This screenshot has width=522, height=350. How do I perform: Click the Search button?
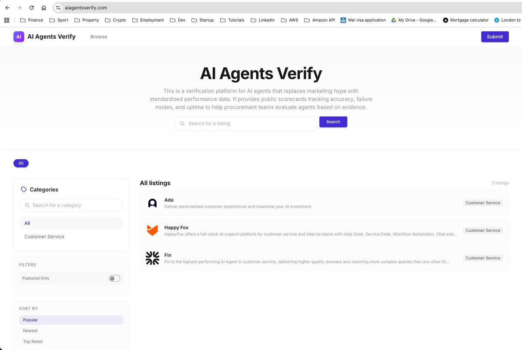333,122
